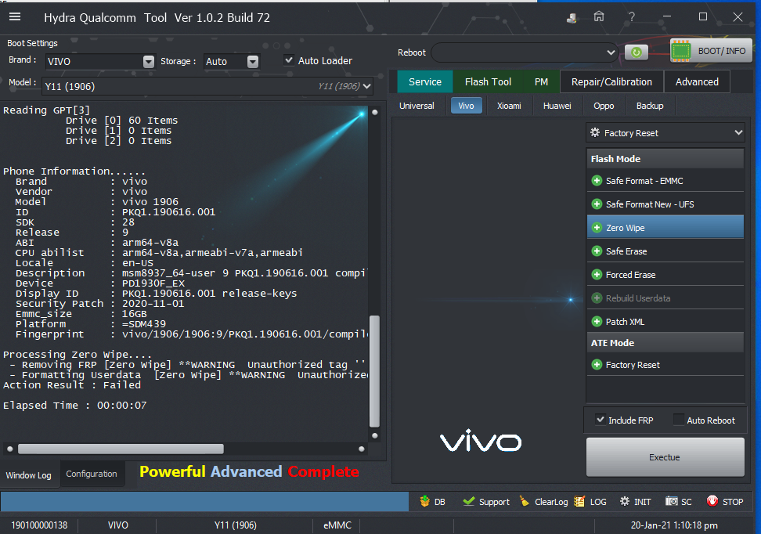Image resolution: width=761 pixels, height=534 pixels.
Task: Select the Xioami sub-tab
Action: (509, 106)
